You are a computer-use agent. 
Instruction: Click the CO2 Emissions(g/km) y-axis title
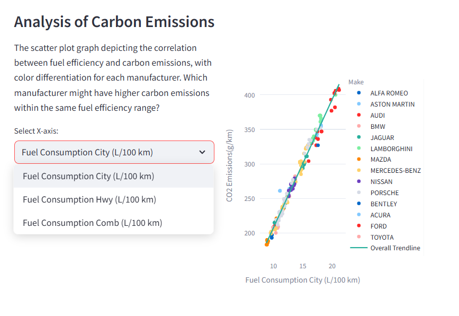[x=229, y=165]
